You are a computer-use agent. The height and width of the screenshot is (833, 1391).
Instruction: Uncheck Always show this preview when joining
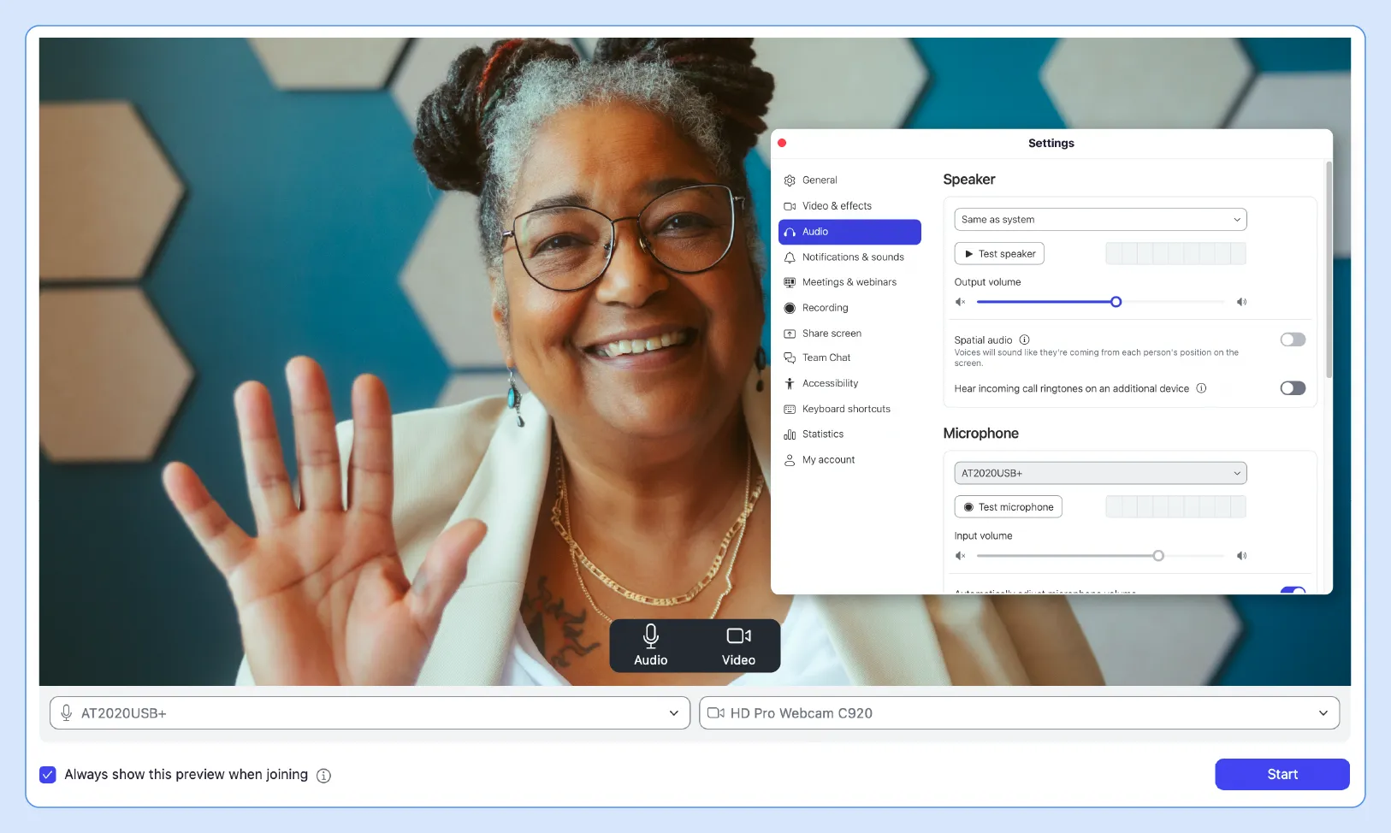48,774
